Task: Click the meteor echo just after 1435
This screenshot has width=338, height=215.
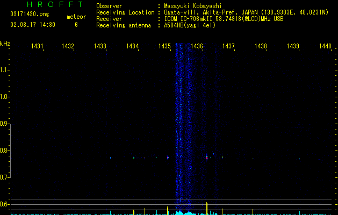Action: click(x=168, y=157)
